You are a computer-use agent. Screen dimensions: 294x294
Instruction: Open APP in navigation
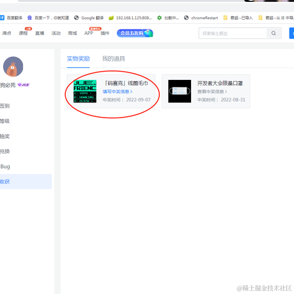point(89,33)
